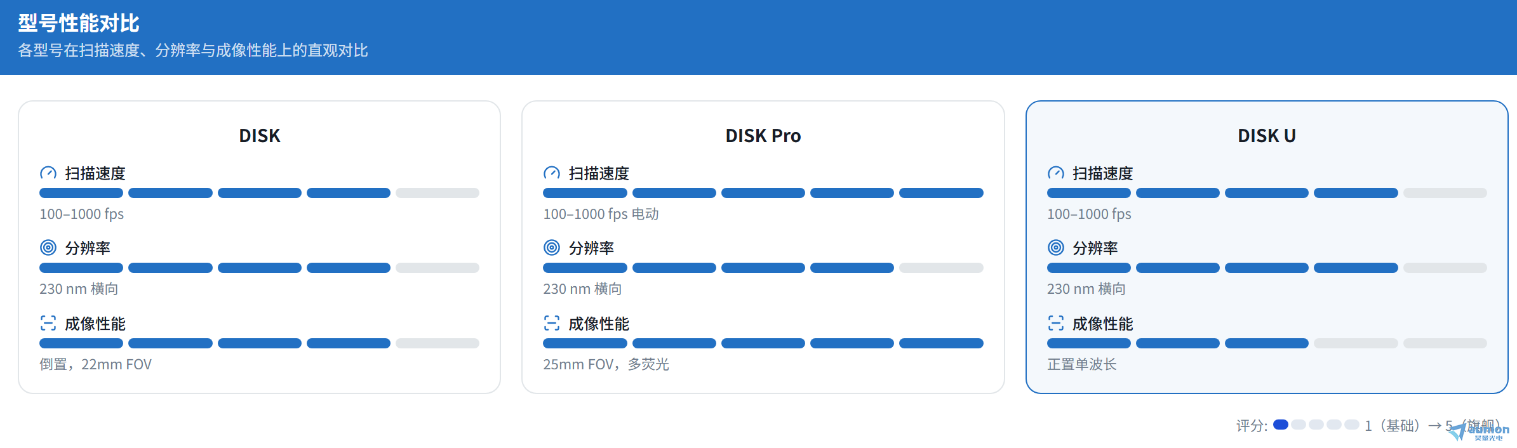
Task: Click the legend's filled blue rating dot
Action: 1281,425
